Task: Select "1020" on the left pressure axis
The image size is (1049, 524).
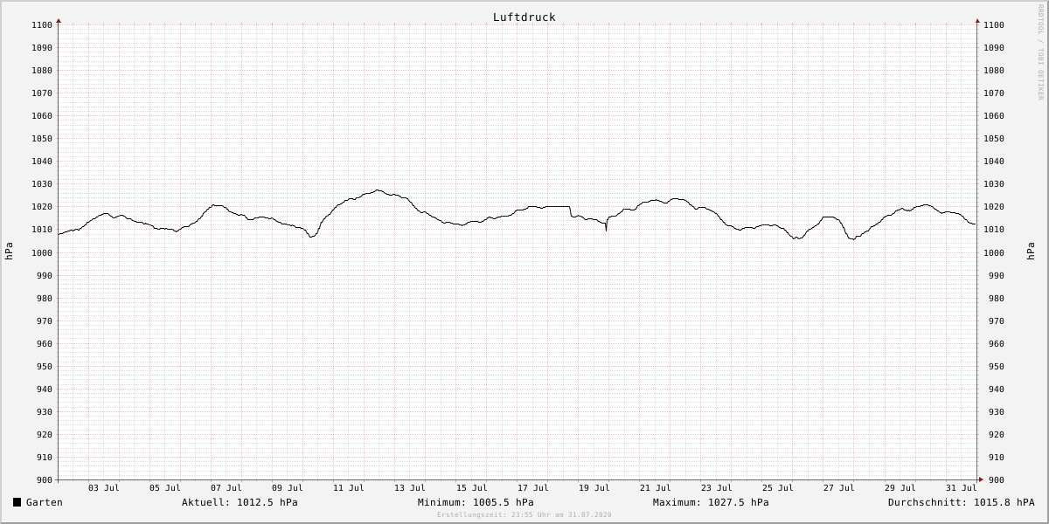Action: [x=43, y=207]
